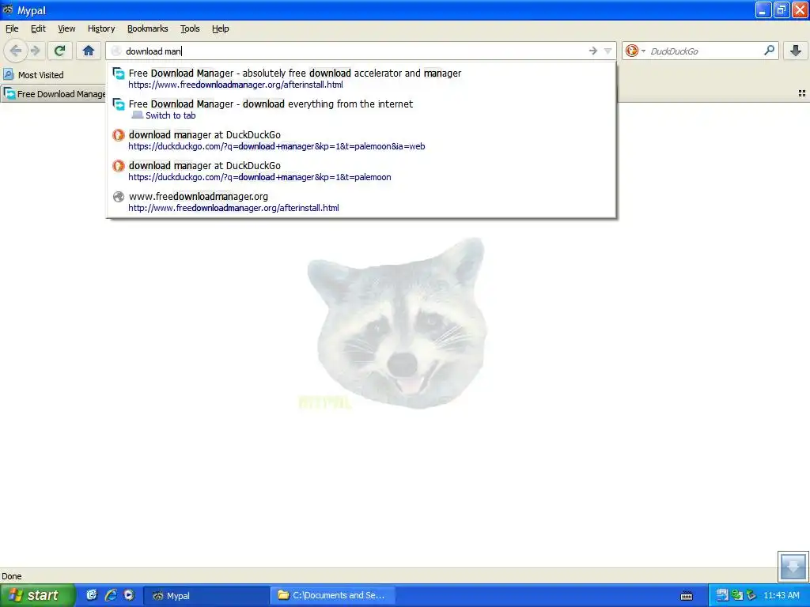The width and height of the screenshot is (810, 607).
Task: Select DuckDuckGo suggestion ending in t=palemoon
Action: [361, 171]
